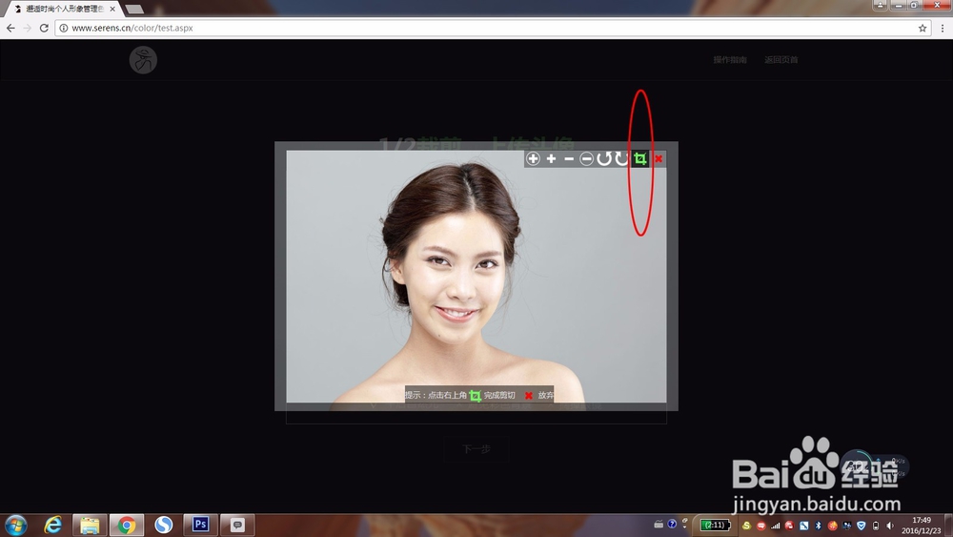953x537 pixels.
Task: Open a new browser tab
Action: 134,10
